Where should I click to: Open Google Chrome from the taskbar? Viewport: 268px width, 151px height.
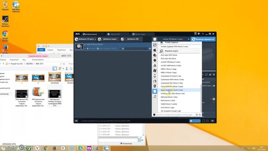point(46,148)
